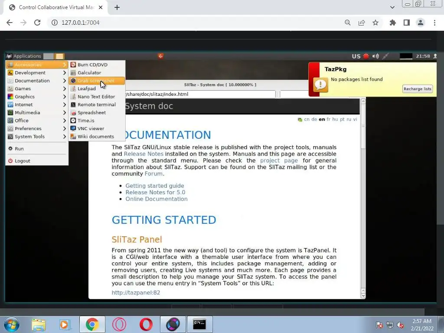Click the panel's center red launcher icon
Screen dimensions: 444x333
click(x=160, y=56)
